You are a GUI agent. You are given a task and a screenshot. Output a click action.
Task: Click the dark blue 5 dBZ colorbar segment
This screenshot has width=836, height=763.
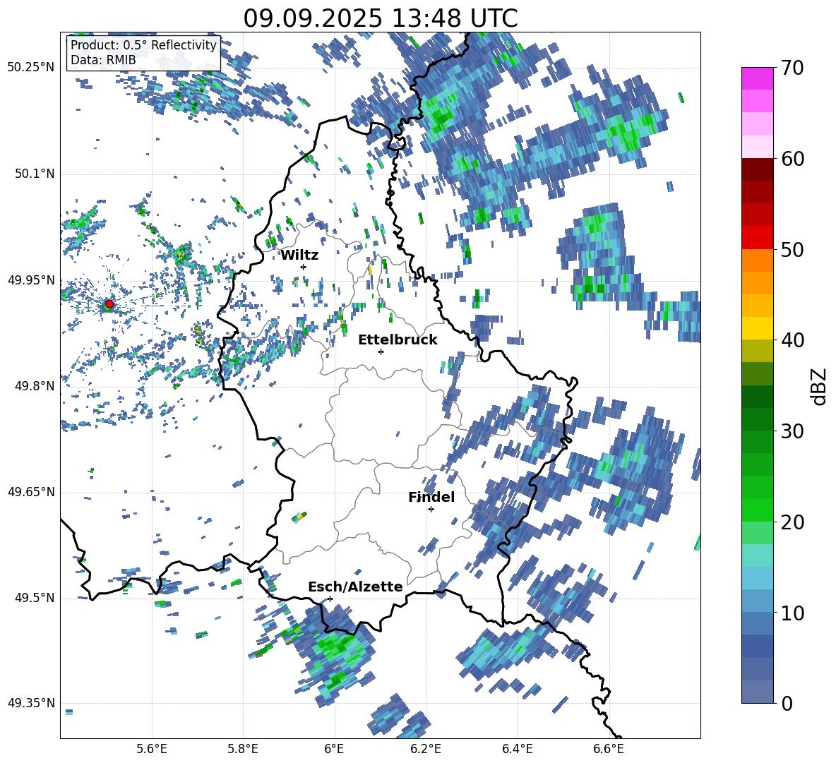tap(757, 647)
